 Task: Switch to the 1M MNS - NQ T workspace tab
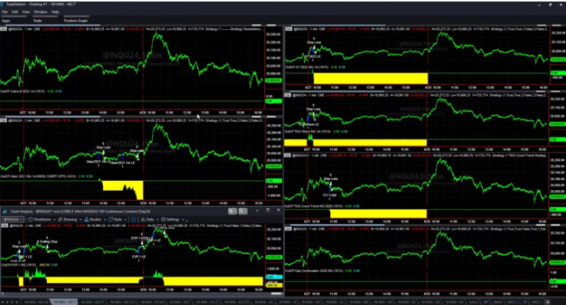(65, 302)
